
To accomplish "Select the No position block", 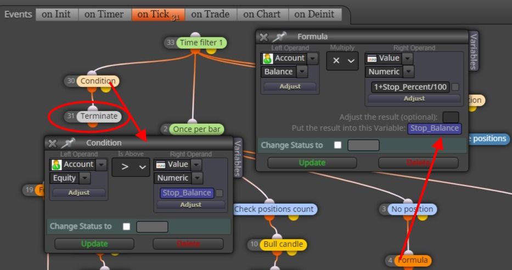I will [x=413, y=209].
